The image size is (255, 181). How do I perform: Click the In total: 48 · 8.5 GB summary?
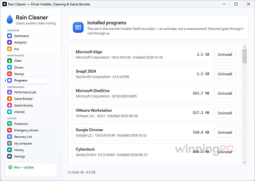click(x=82, y=172)
